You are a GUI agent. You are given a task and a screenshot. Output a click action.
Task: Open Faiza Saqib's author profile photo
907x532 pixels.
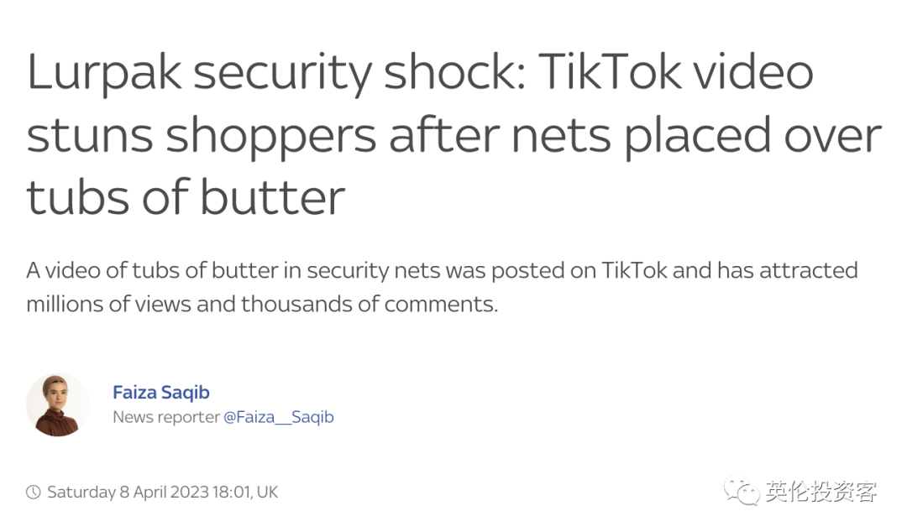click(x=57, y=404)
